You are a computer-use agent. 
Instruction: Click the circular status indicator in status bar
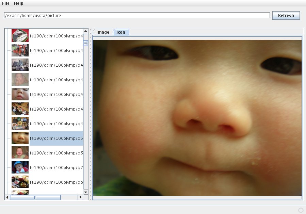[301, 210]
